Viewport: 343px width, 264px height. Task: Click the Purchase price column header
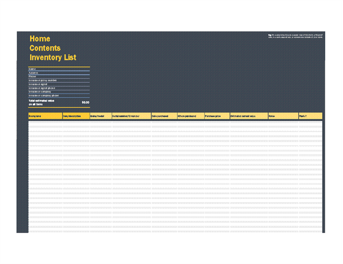click(x=216, y=116)
